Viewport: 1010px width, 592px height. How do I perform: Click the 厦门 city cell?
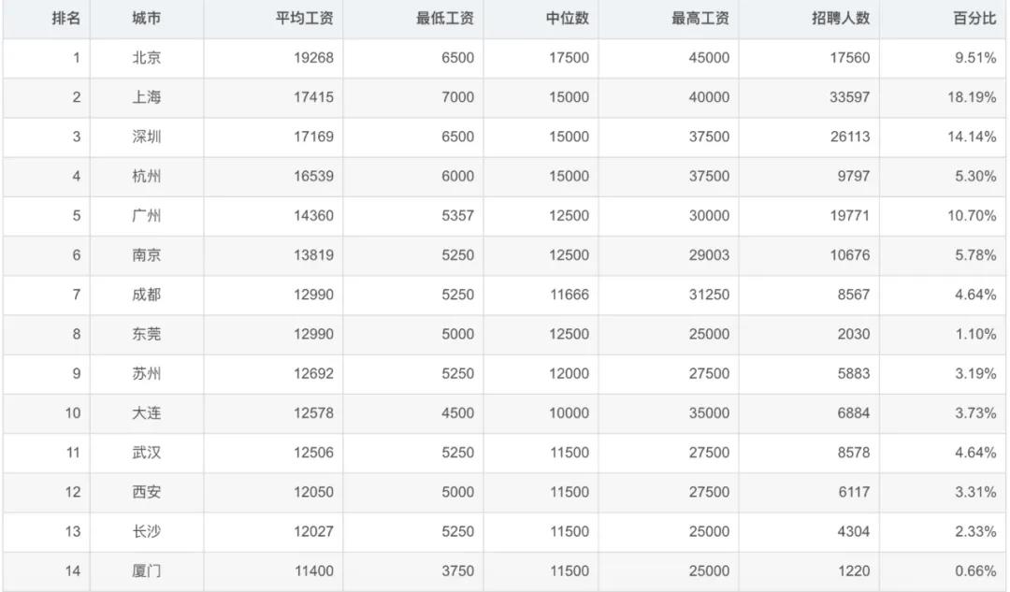pyautogui.click(x=146, y=571)
